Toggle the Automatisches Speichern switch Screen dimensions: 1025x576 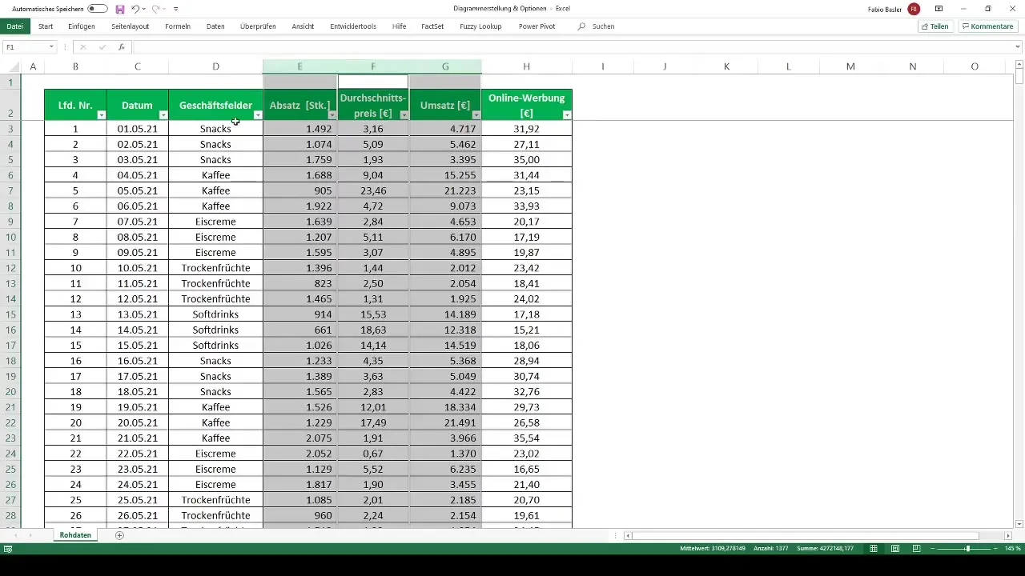pyautogui.click(x=98, y=9)
